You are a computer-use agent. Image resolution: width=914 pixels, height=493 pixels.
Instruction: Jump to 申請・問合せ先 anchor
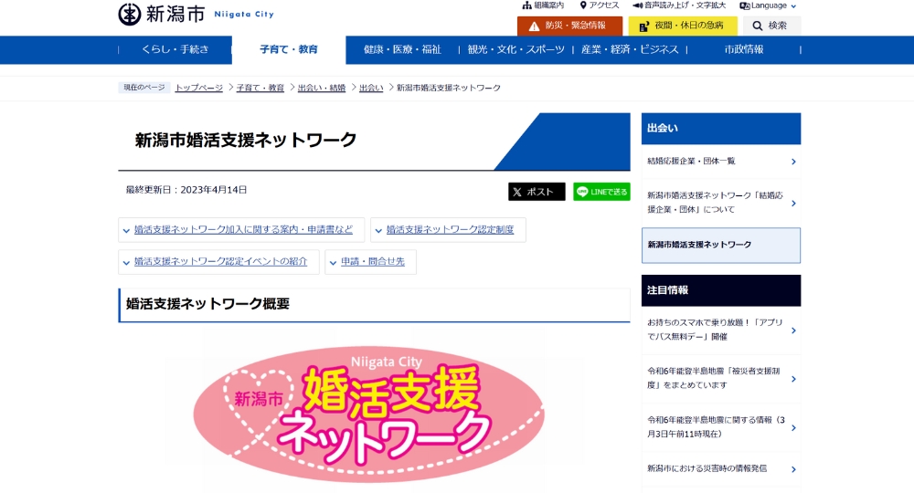click(x=371, y=262)
